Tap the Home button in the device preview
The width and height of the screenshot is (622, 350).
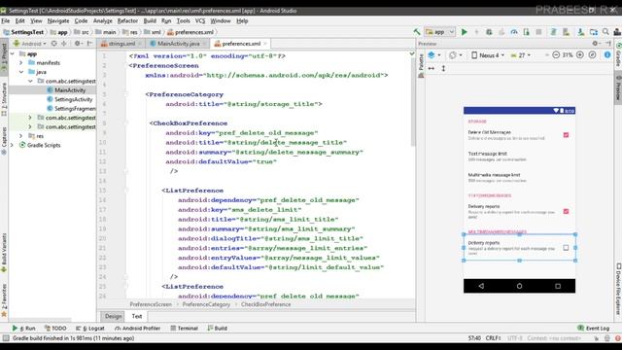(x=519, y=286)
